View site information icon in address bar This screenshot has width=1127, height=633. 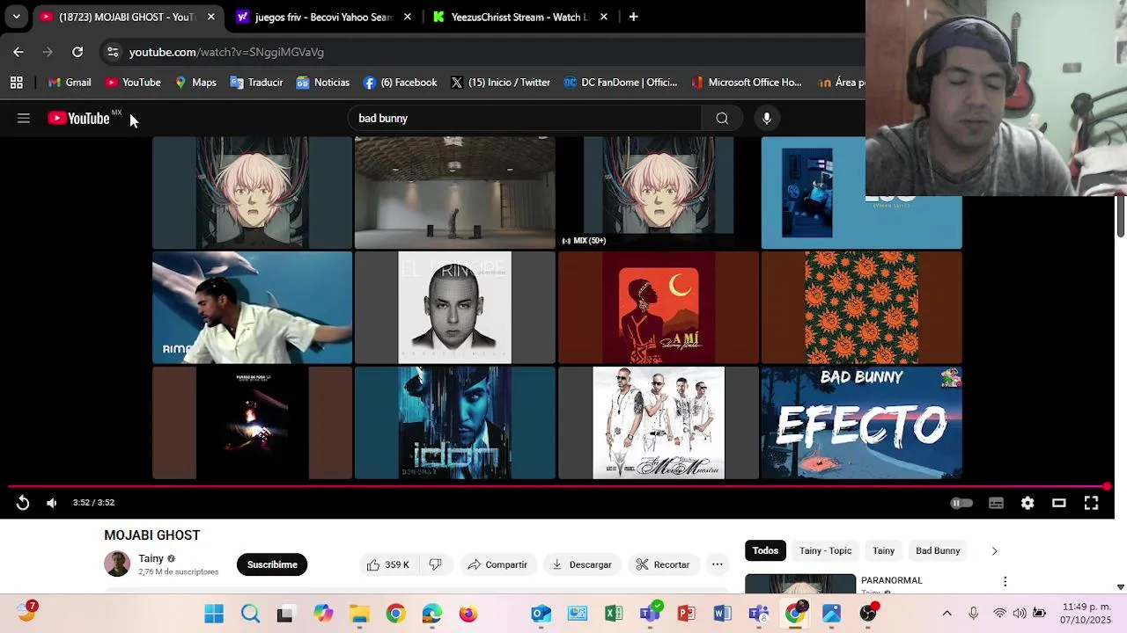pos(113,52)
